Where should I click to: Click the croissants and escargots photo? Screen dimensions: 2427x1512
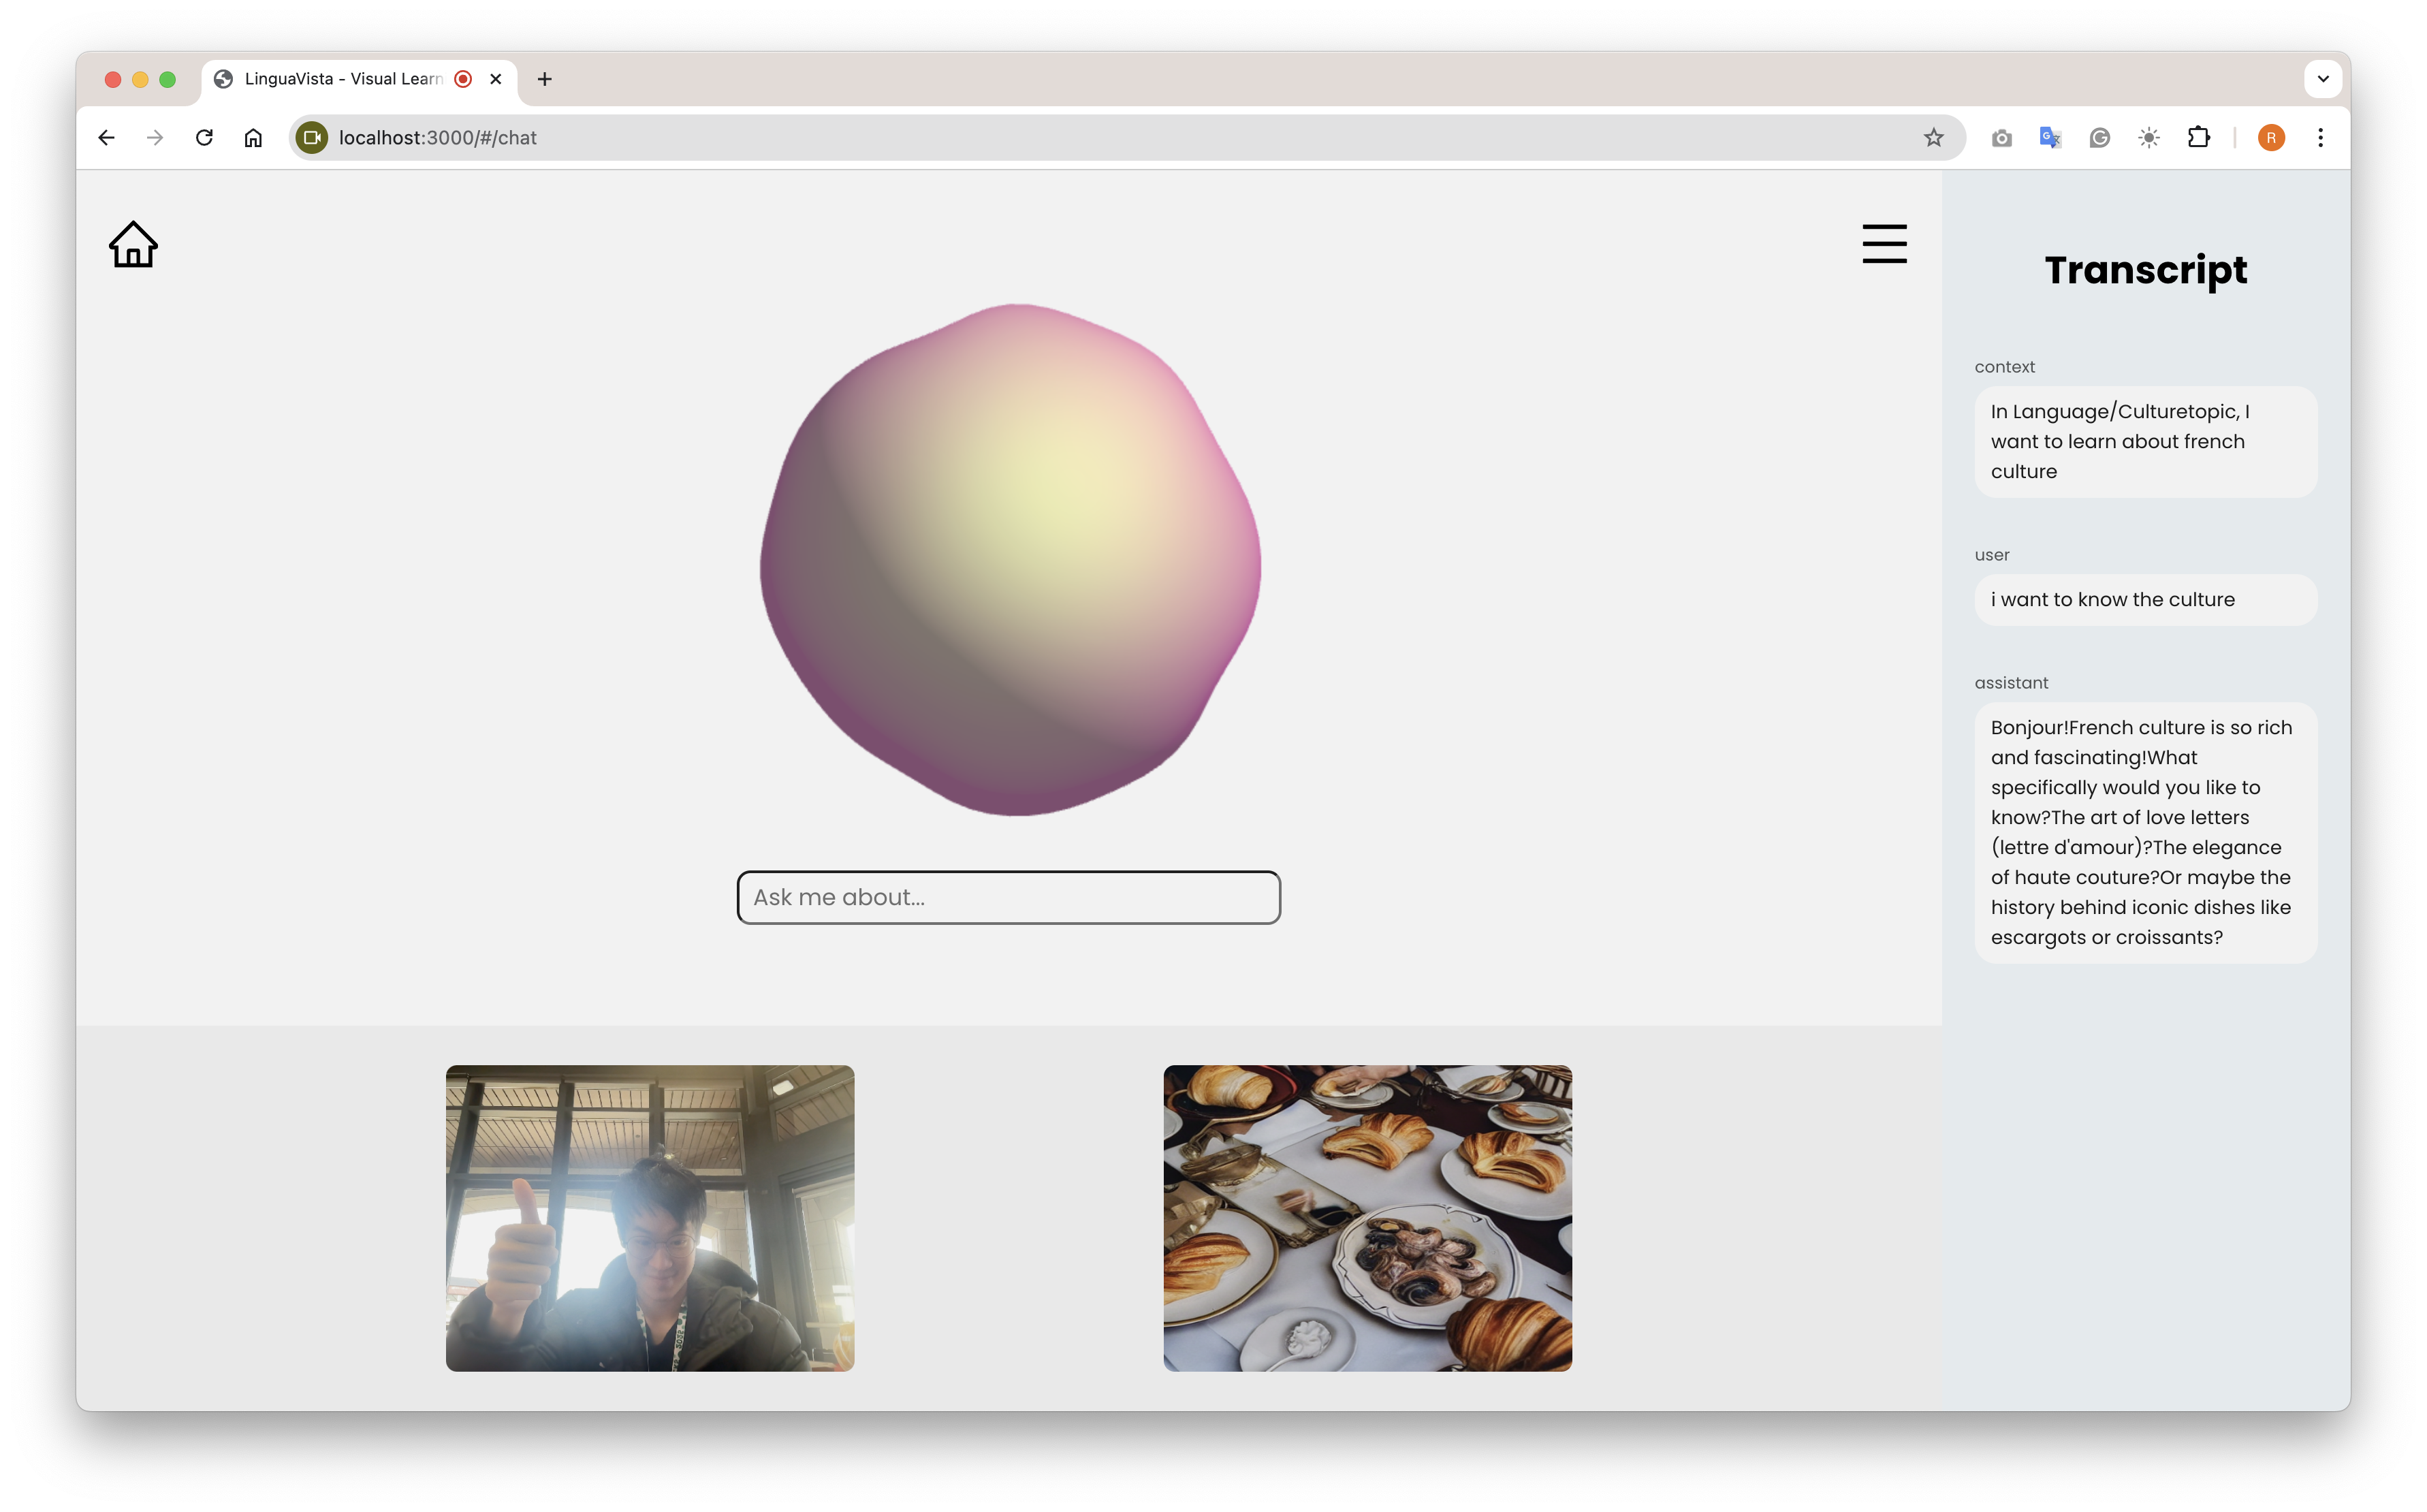click(x=1367, y=1217)
